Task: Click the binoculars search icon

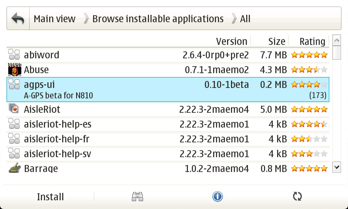Action: coord(137,197)
